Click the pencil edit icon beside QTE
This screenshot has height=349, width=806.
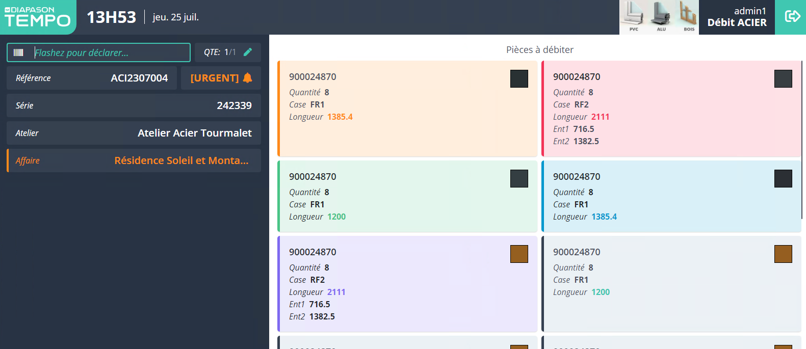click(248, 52)
